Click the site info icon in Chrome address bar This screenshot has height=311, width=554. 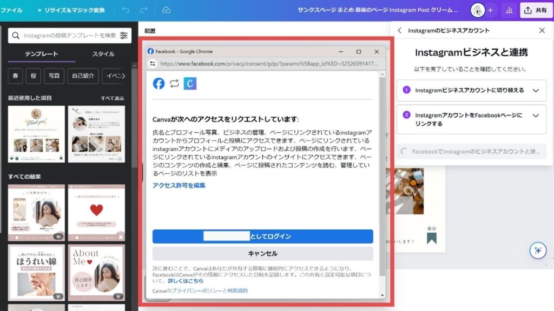[153, 64]
